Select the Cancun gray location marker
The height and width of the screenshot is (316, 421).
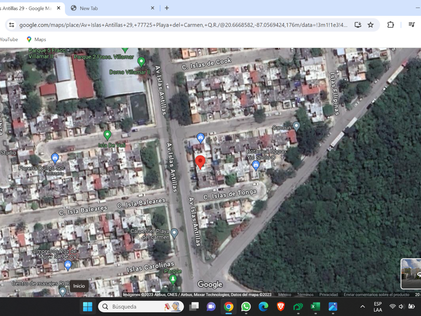(296, 126)
